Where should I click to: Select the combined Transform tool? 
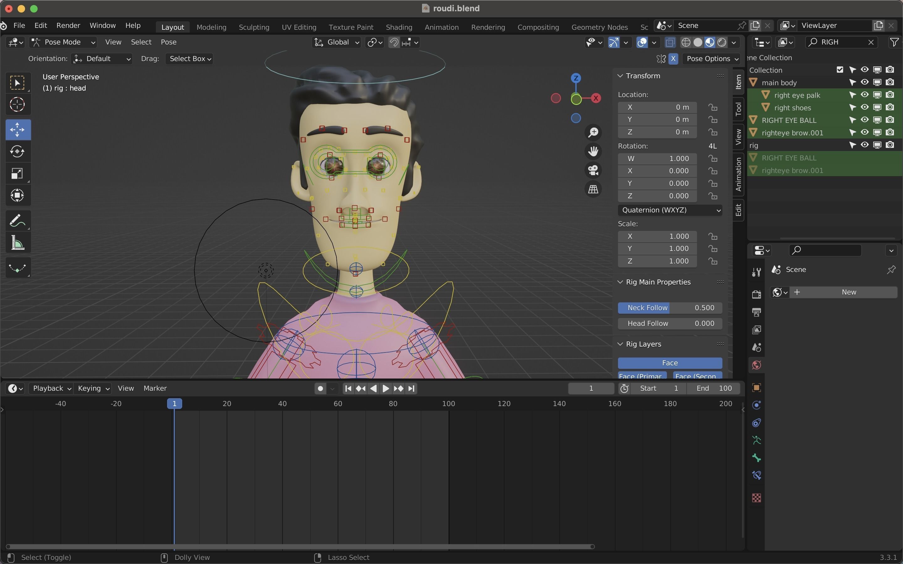coord(18,196)
